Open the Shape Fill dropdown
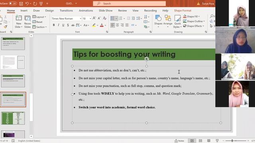 pyautogui.click(x=191, y=16)
